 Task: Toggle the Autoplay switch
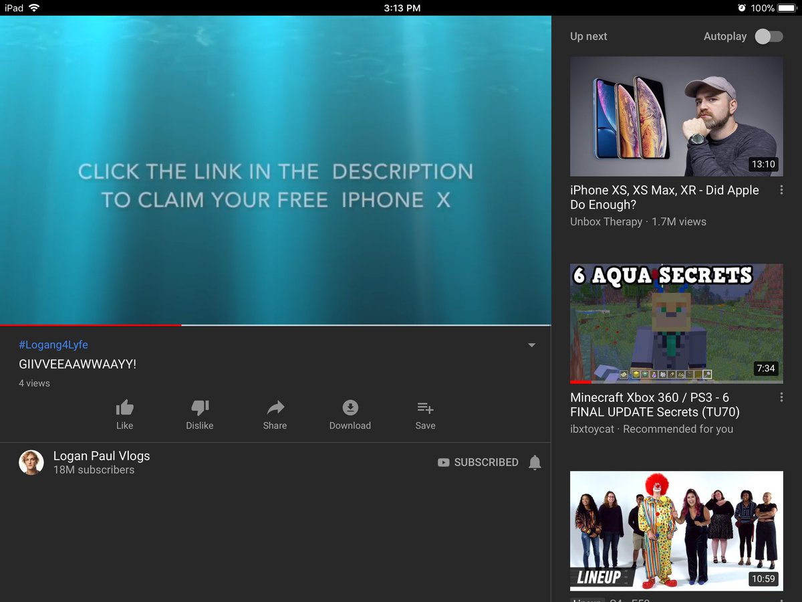tap(769, 37)
